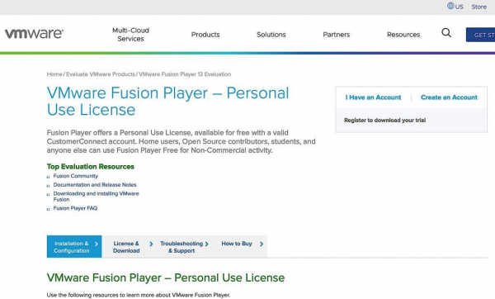Open Evaluate VMware Products breadcrumb

(101, 74)
